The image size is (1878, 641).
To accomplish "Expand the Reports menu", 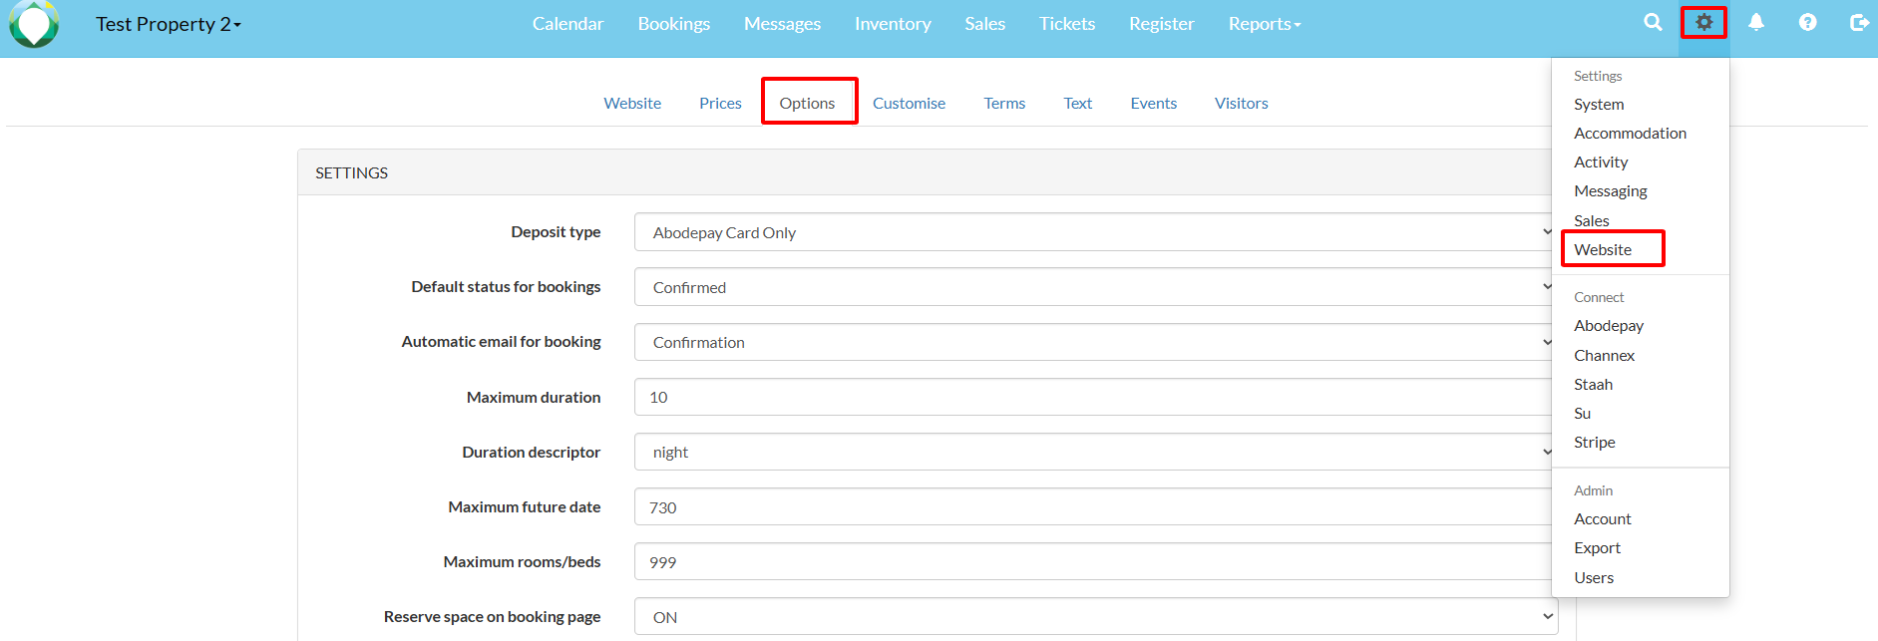I will (1265, 24).
